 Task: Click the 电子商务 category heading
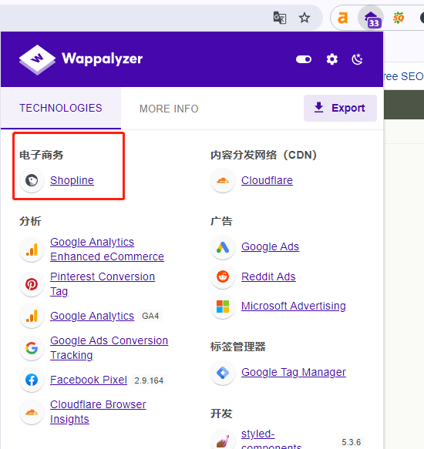coord(42,155)
